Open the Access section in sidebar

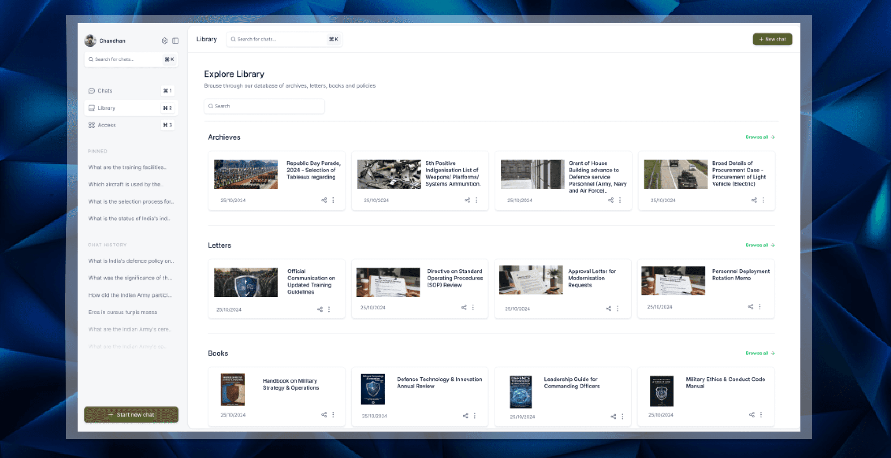point(106,125)
